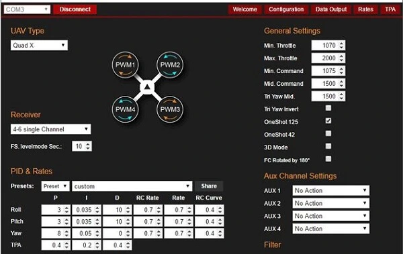The height and width of the screenshot is (254, 403).
Task: Toggle the Tri Yaw Invert checkbox
Action: (328, 108)
